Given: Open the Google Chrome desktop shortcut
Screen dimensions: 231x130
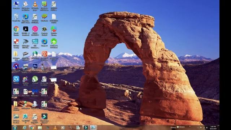Looking at the screenshot, I should 16,31.
